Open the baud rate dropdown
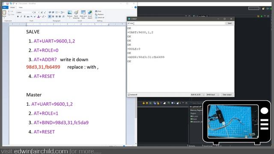Image resolution: width=274 pixels, height=154 pixels. tap(212, 95)
